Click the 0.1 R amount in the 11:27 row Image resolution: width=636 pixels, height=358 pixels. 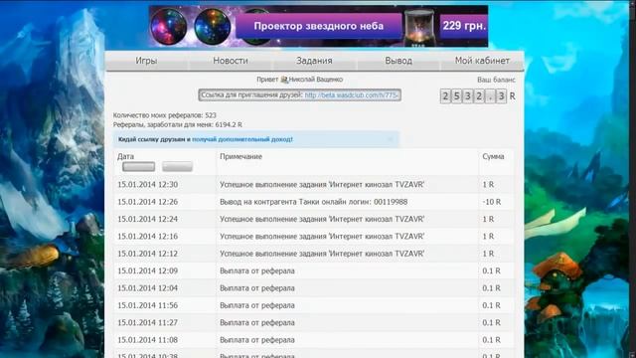click(491, 322)
